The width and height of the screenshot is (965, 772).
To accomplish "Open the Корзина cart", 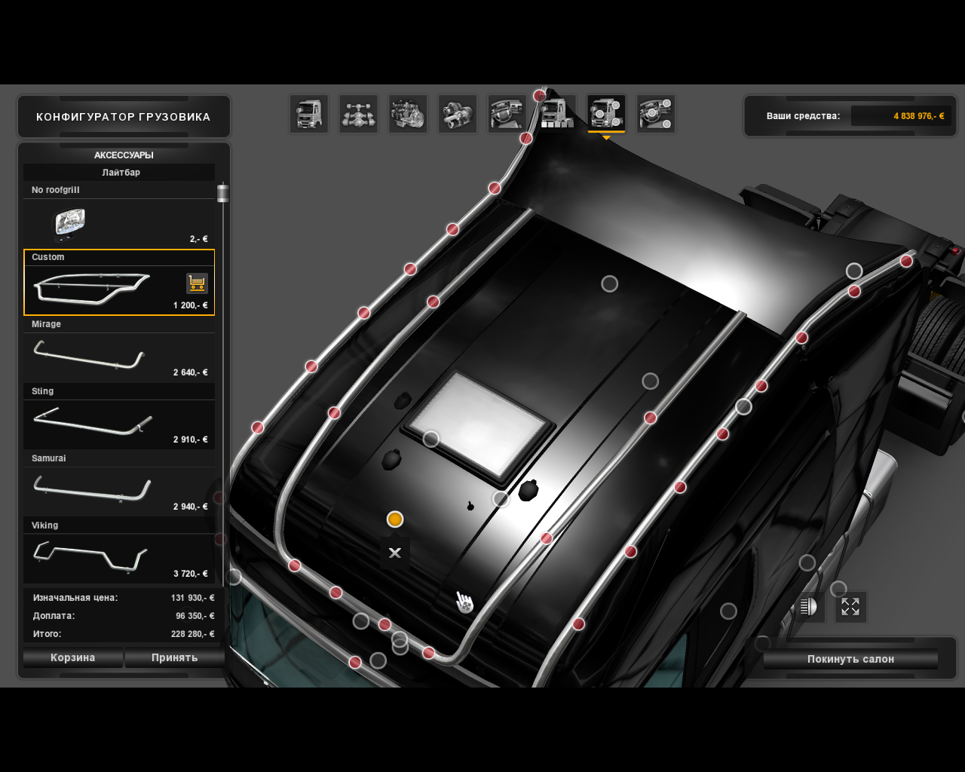I will (x=72, y=657).
